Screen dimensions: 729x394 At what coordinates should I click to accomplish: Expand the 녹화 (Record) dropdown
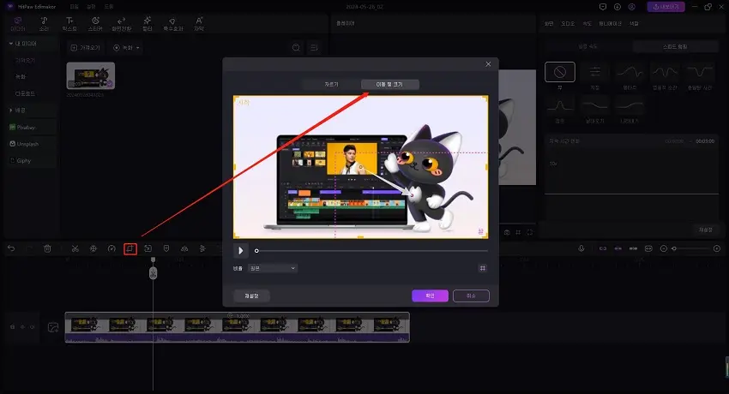127,47
